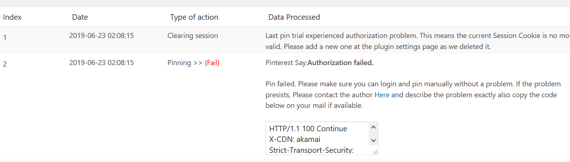
Task: Click the 'Pinning >>' action text
Action: [x=185, y=63]
